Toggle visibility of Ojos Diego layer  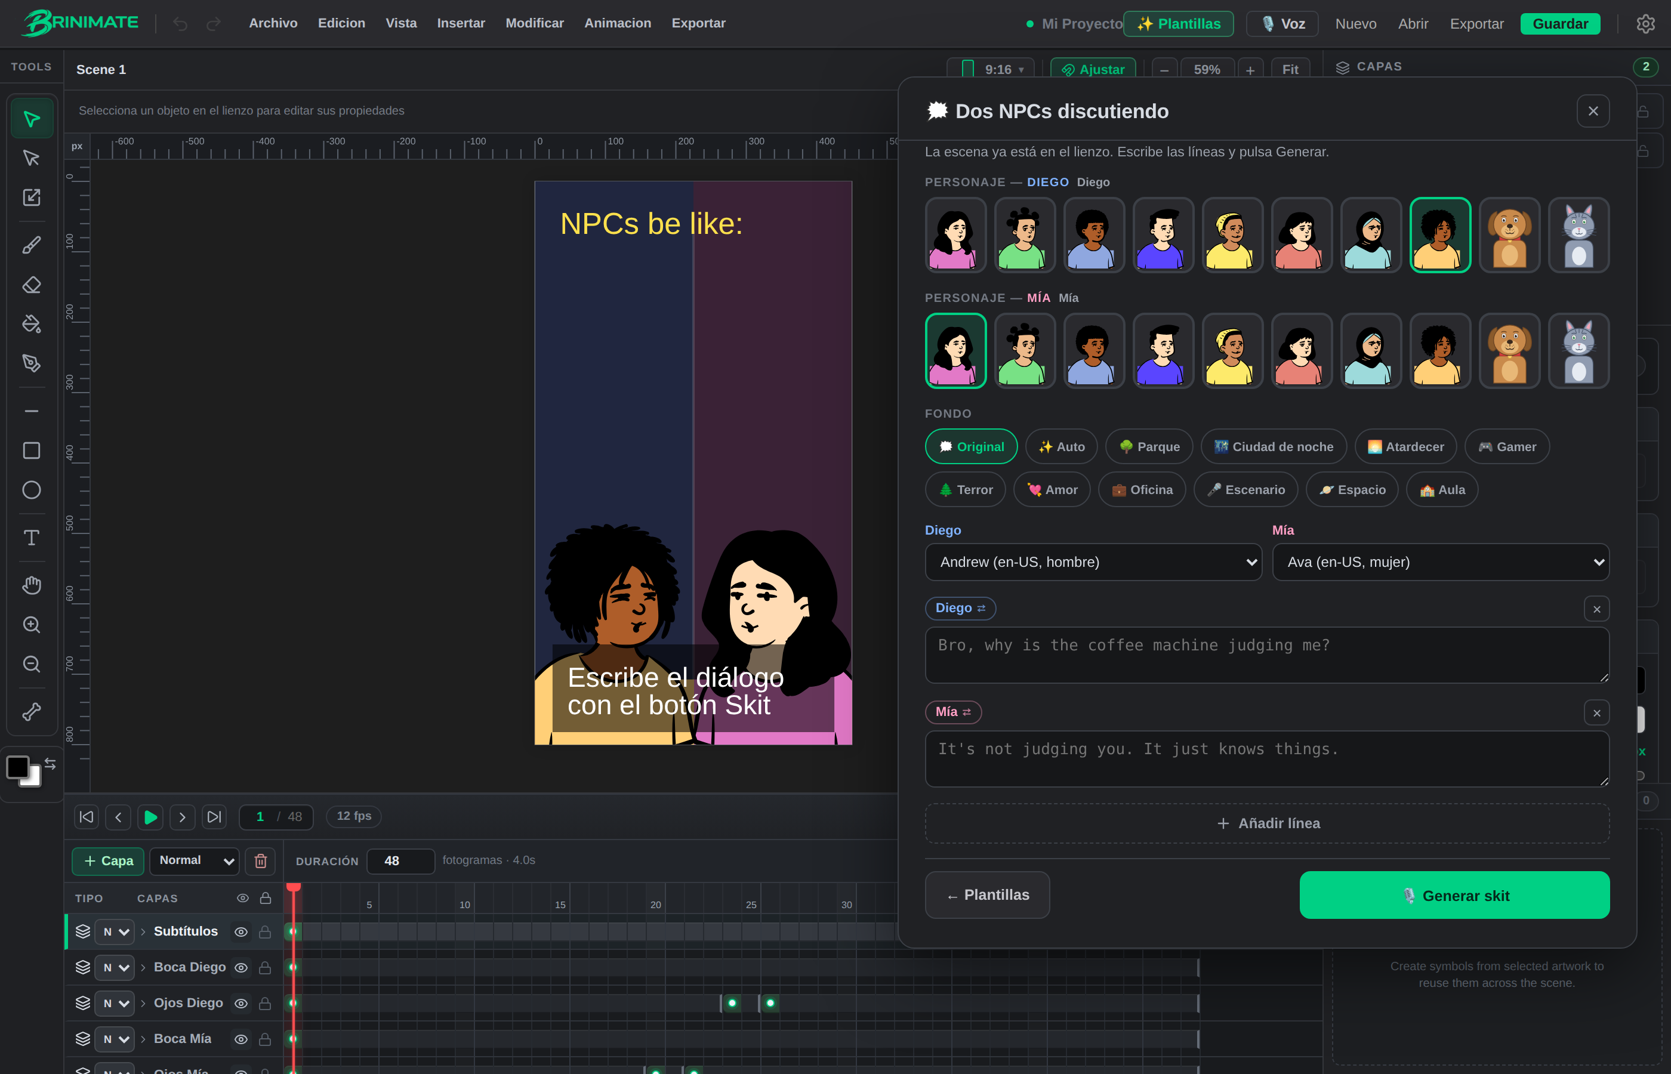pyautogui.click(x=241, y=1004)
